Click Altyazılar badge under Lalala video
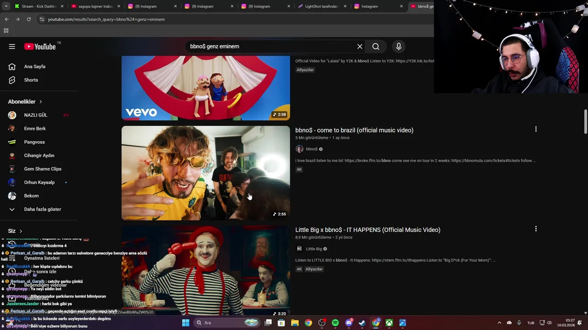 pos(305,70)
